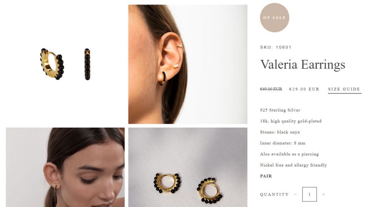The height and width of the screenshot is (207, 383).
Task: Select the PAIR option label
Action: 266,176
